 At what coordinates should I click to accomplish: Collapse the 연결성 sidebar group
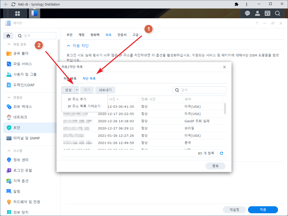(x=9, y=97)
